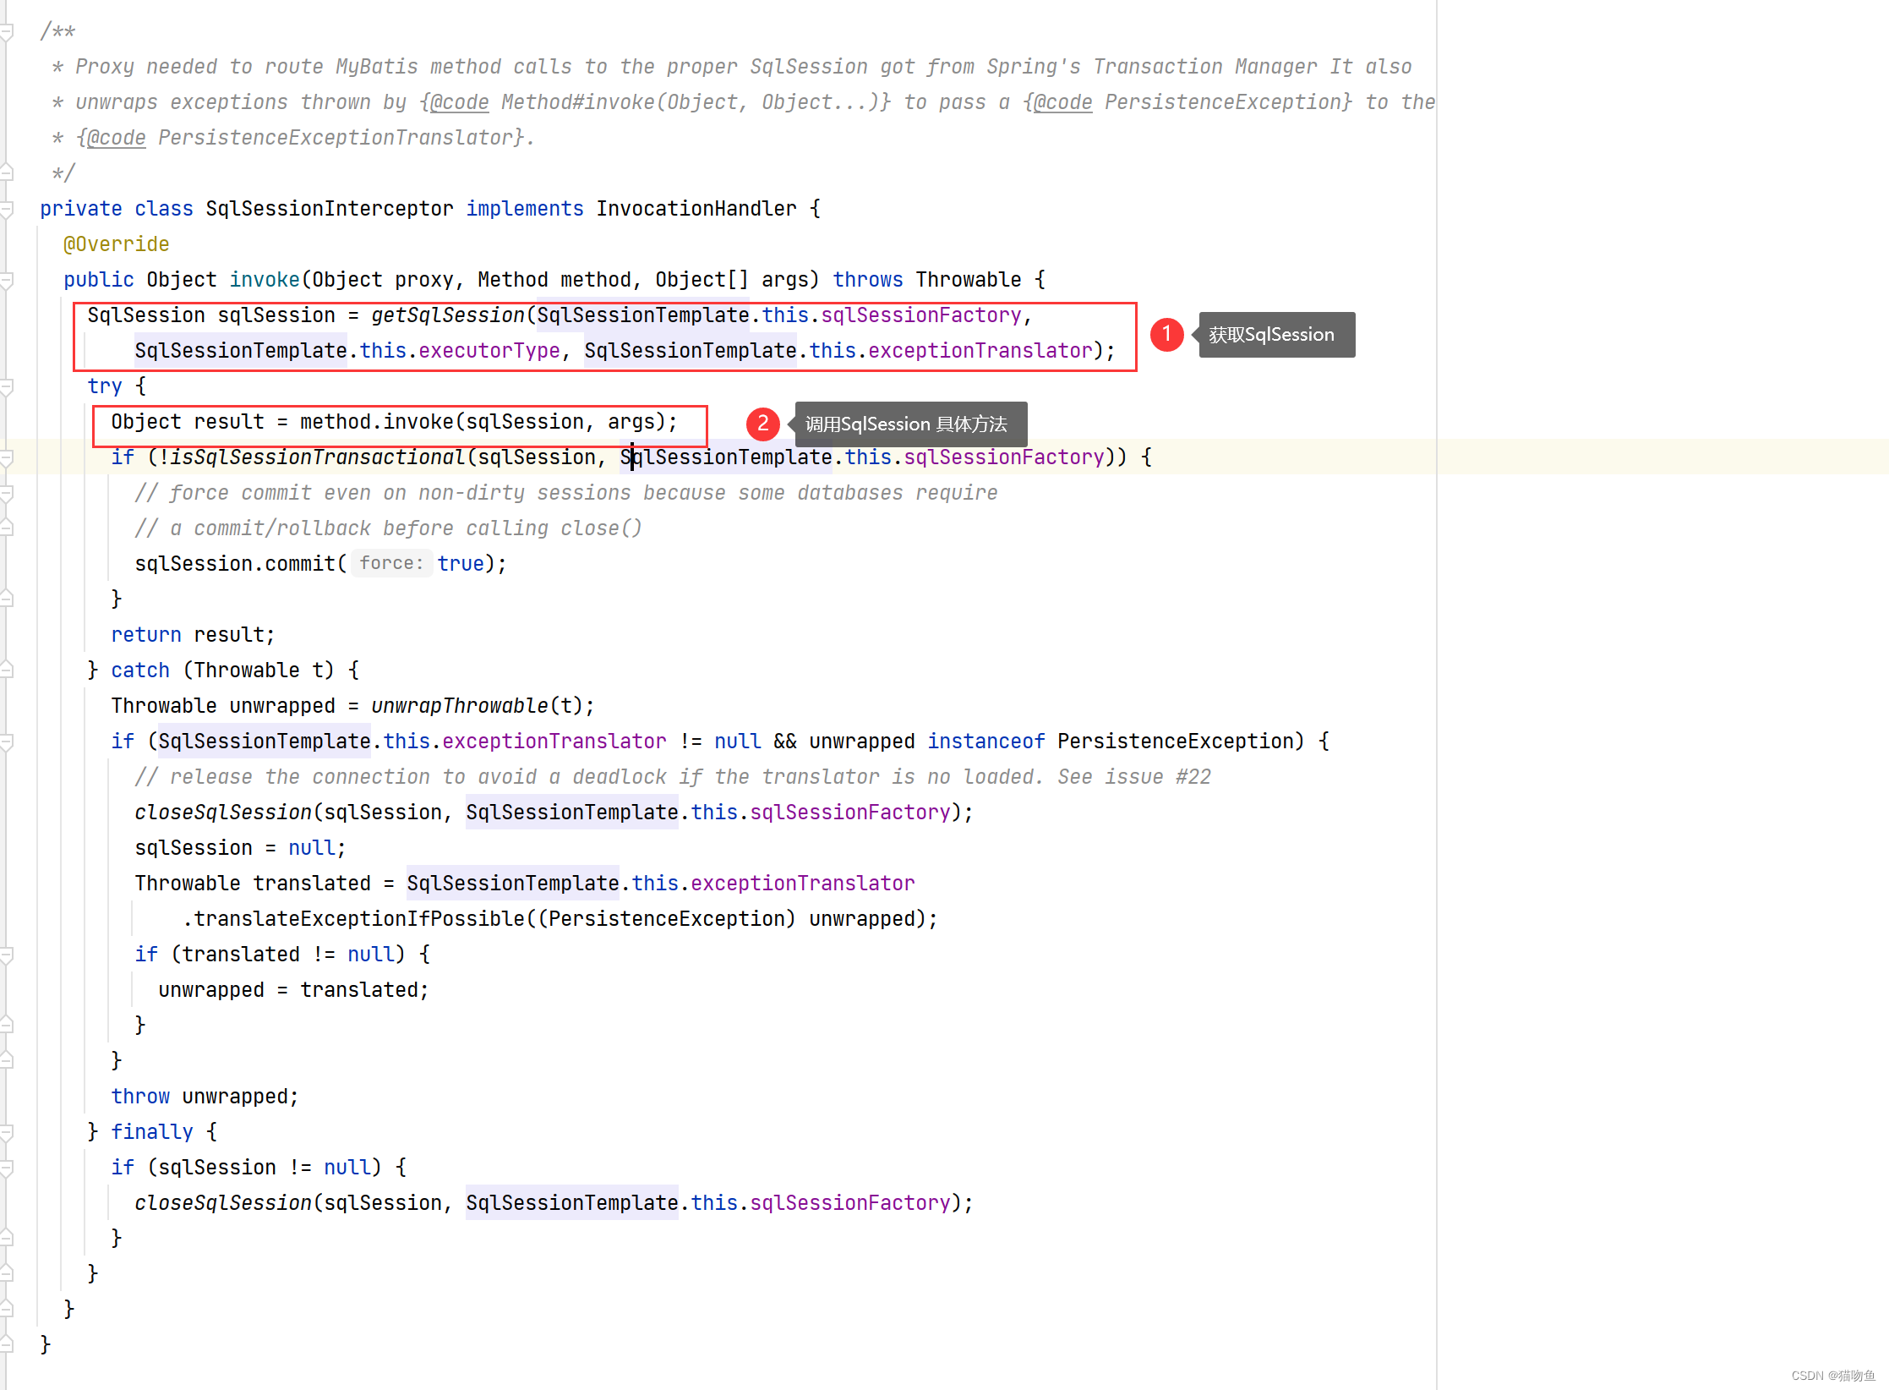This screenshot has width=1889, height=1390.
Task: Select the "调用SqlSession 具体方法" callout label
Action: (x=909, y=424)
